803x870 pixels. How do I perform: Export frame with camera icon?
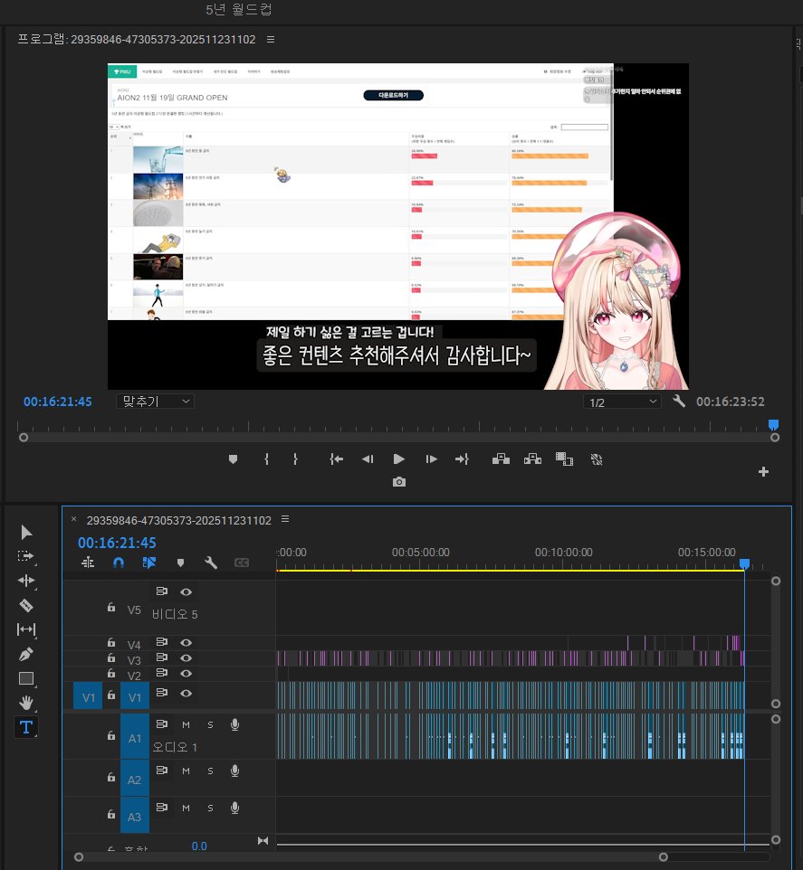398,482
